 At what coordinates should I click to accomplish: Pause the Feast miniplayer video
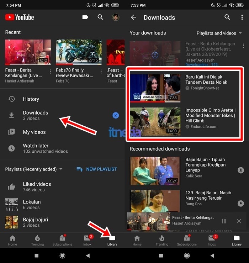224,221
